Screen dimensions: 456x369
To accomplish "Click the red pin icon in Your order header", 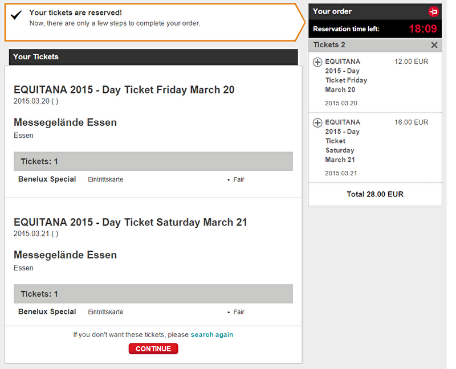I will coord(433,11).
